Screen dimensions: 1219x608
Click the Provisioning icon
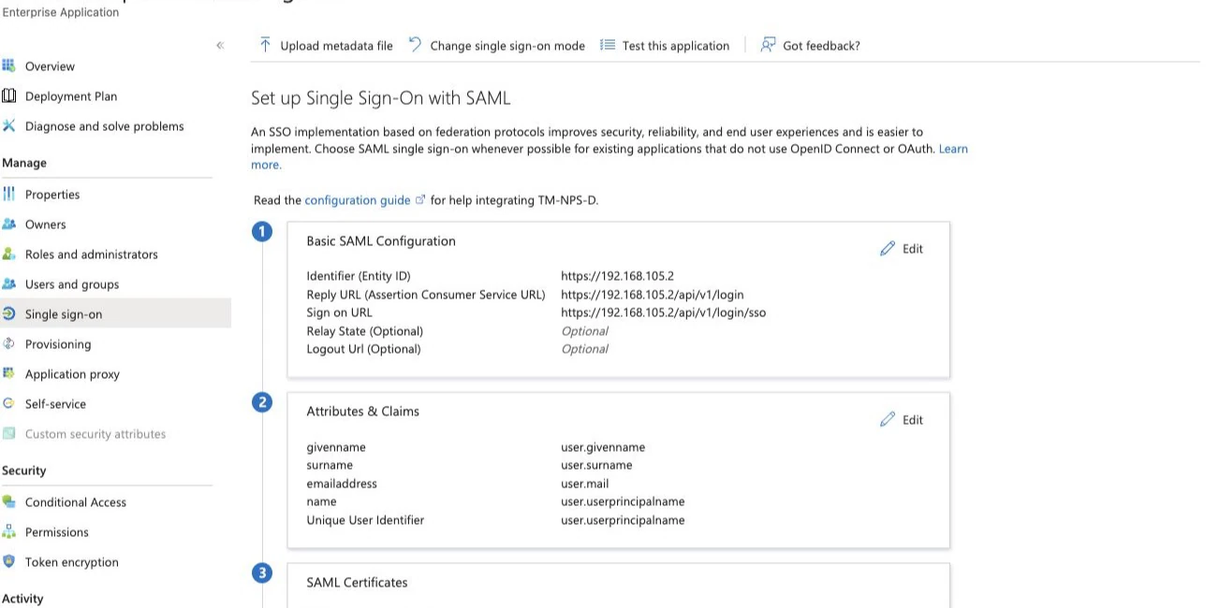pyautogui.click(x=8, y=343)
